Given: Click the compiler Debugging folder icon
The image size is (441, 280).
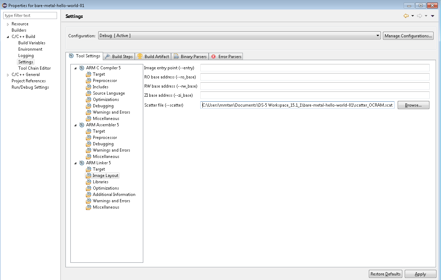Looking at the screenshot, I should click(x=88, y=106).
